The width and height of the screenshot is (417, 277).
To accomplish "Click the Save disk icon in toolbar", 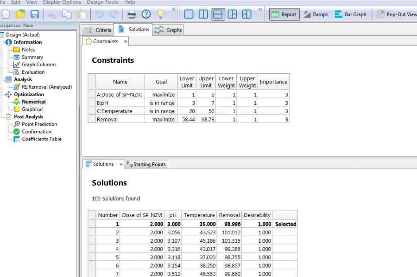I will click(x=35, y=14).
